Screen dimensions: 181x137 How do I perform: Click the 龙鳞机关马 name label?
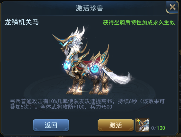[x=22, y=22]
